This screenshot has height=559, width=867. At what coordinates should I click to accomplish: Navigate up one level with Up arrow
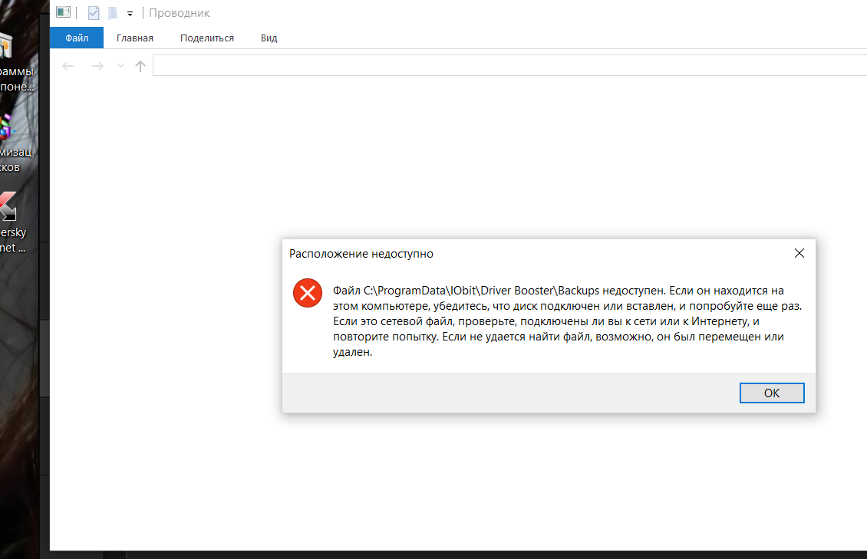pyautogui.click(x=140, y=66)
